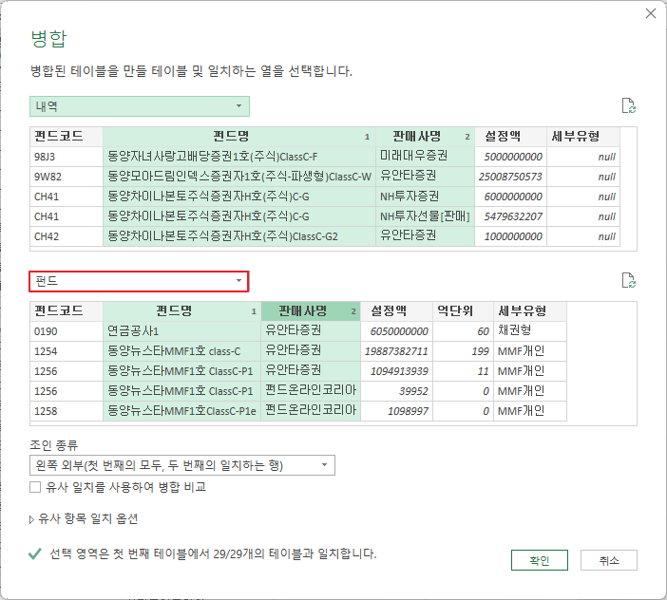Image resolution: width=667 pixels, height=600 pixels.
Task: Enable 유사 일치를 사용하여 병합 비교 checkbox
Action: [35, 487]
